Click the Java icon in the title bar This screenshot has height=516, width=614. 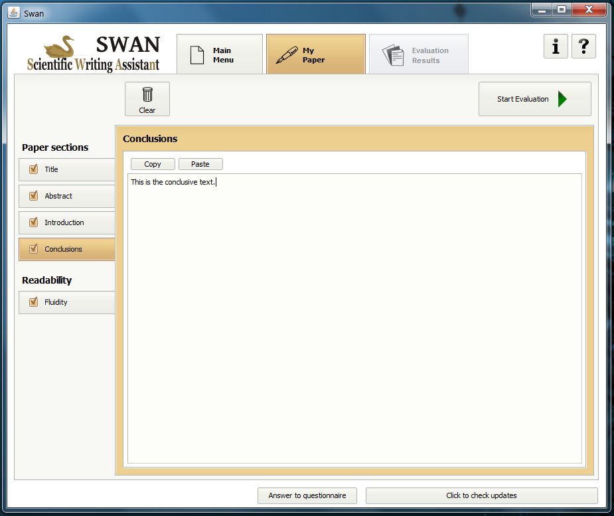pos(14,13)
